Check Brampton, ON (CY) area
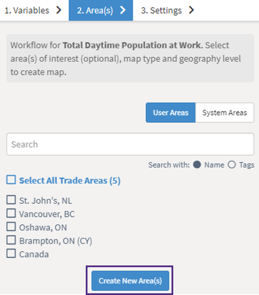259x295 pixels. click(x=11, y=240)
